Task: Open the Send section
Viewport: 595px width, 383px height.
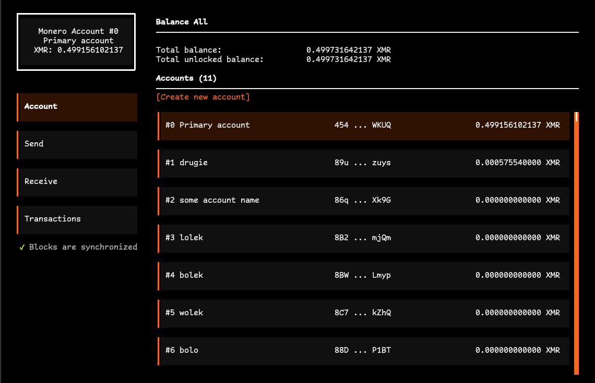Action: point(77,145)
